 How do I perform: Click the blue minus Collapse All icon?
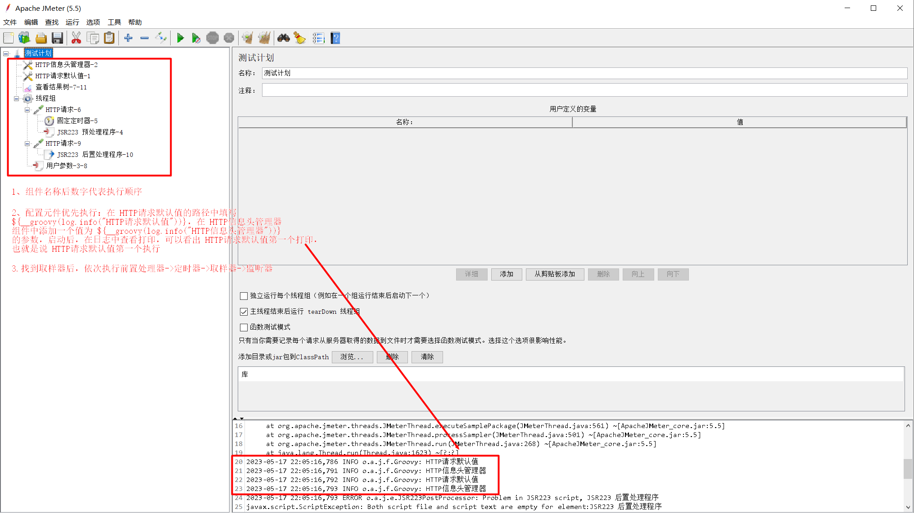(145, 38)
